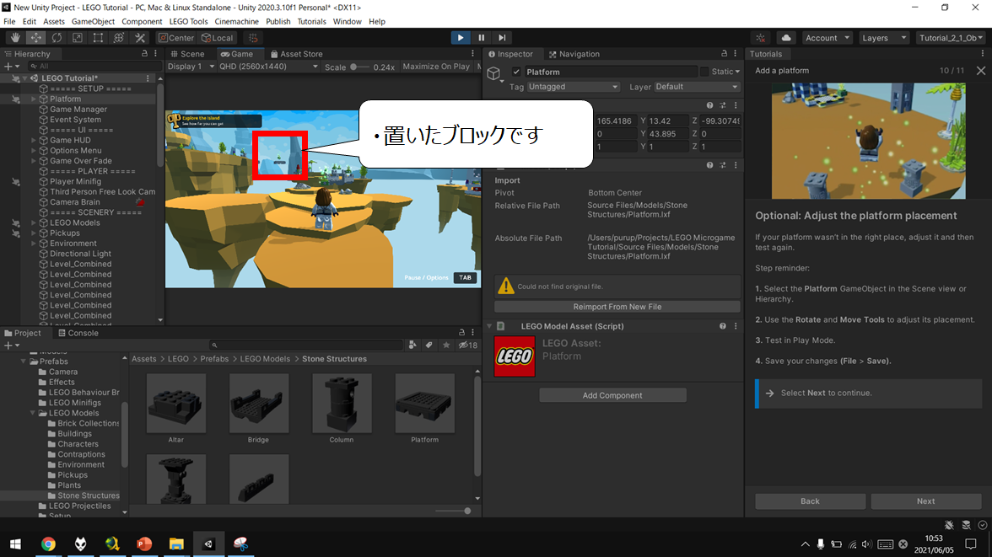Open Display 1 dropdown
Image resolution: width=992 pixels, height=557 pixels.
pos(191,67)
